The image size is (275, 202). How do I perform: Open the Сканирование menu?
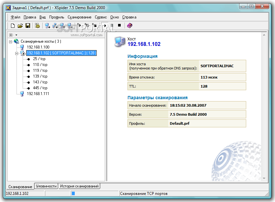pos(80,17)
